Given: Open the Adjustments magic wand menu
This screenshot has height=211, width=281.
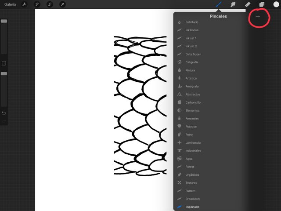Looking at the screenshot, I should [37, 4].
